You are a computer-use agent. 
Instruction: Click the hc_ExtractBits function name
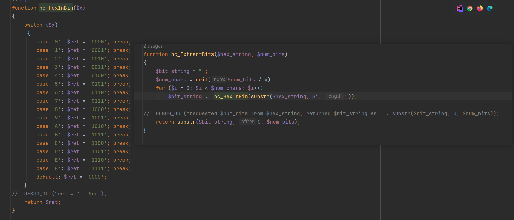coord(192,54)
